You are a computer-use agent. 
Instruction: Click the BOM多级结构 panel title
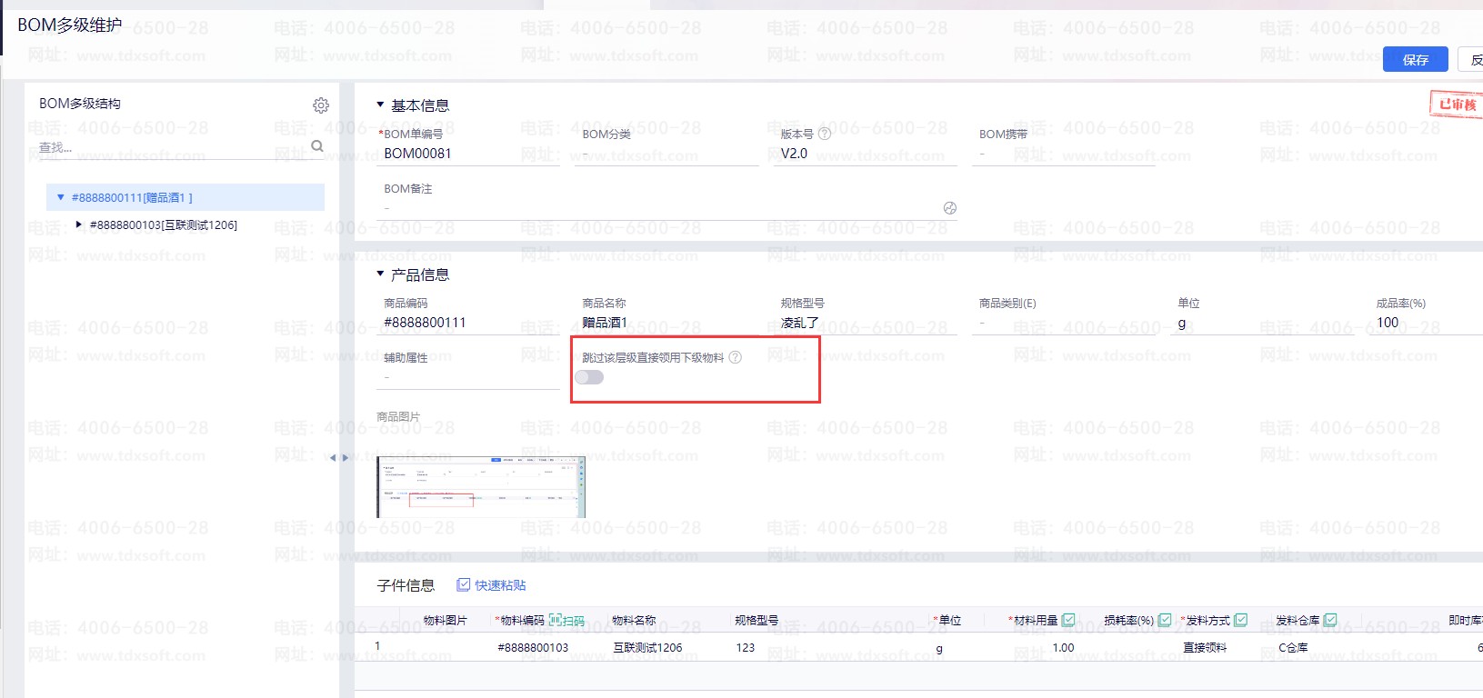(x=80, y=104)
